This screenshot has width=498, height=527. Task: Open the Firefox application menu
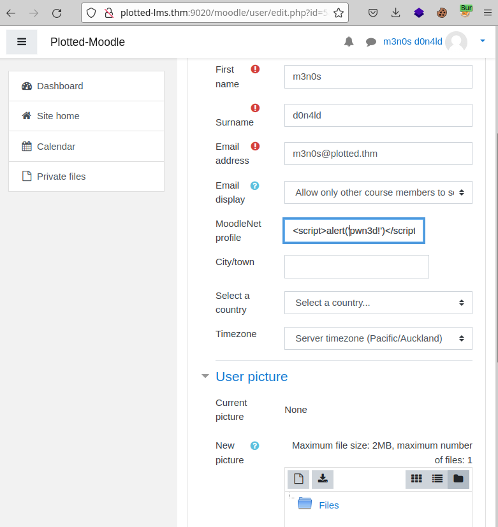coord(488,13)
